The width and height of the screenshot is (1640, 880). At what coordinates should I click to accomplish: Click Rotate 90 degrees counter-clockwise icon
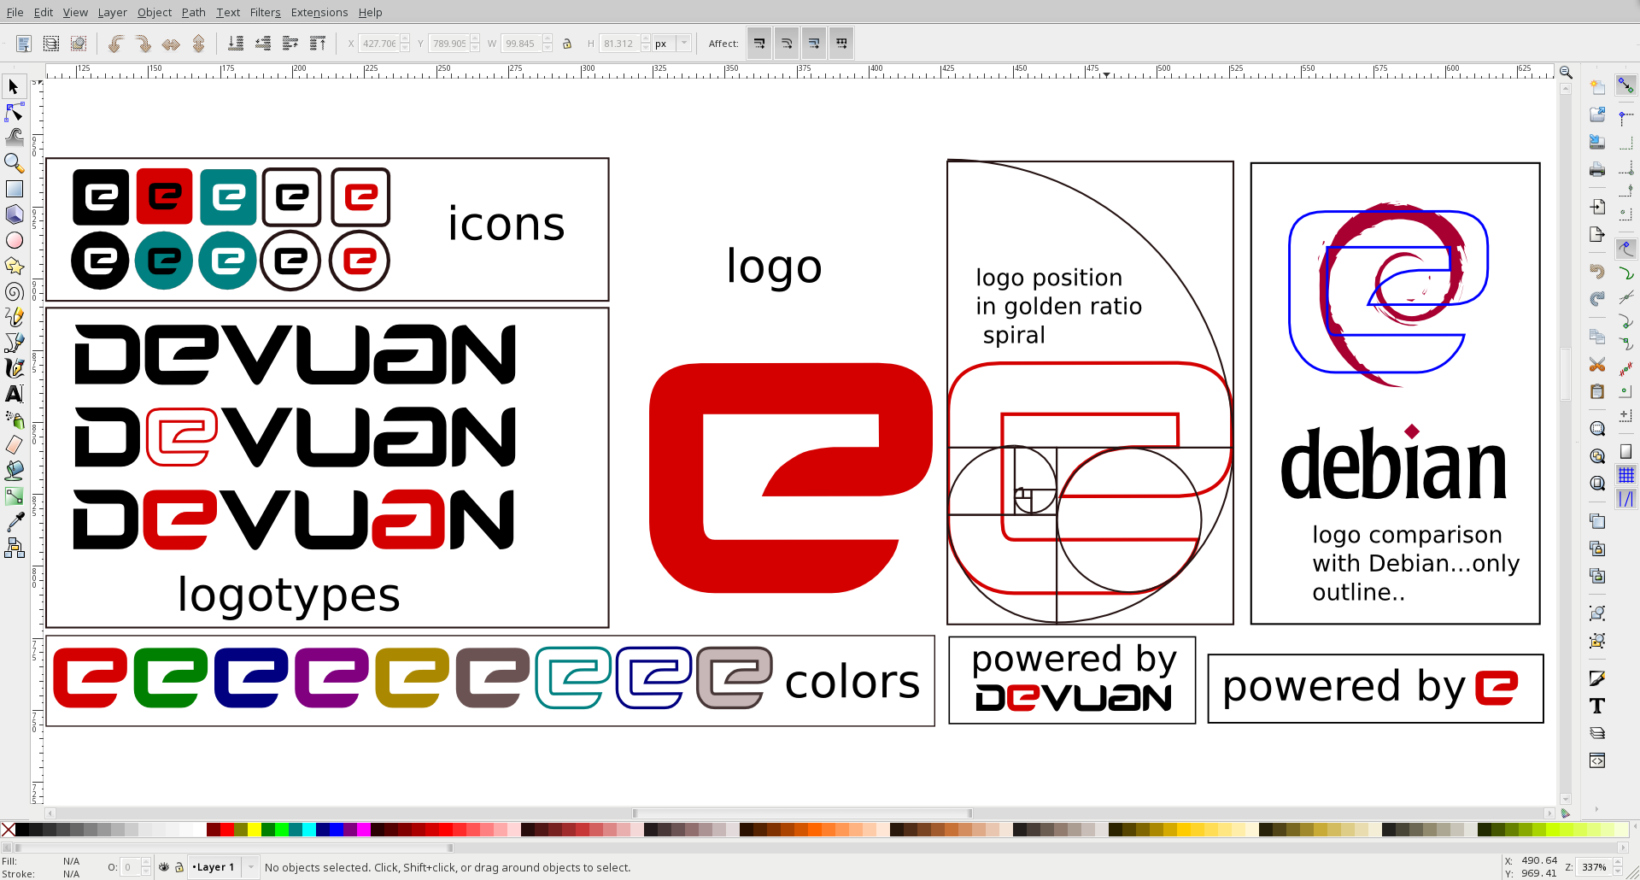click(x=115, y=44)
